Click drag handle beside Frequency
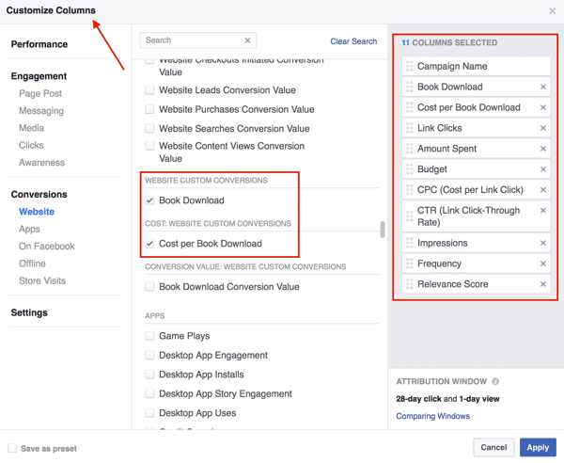Viewport: 564px width, 463px height. point(409,263)
